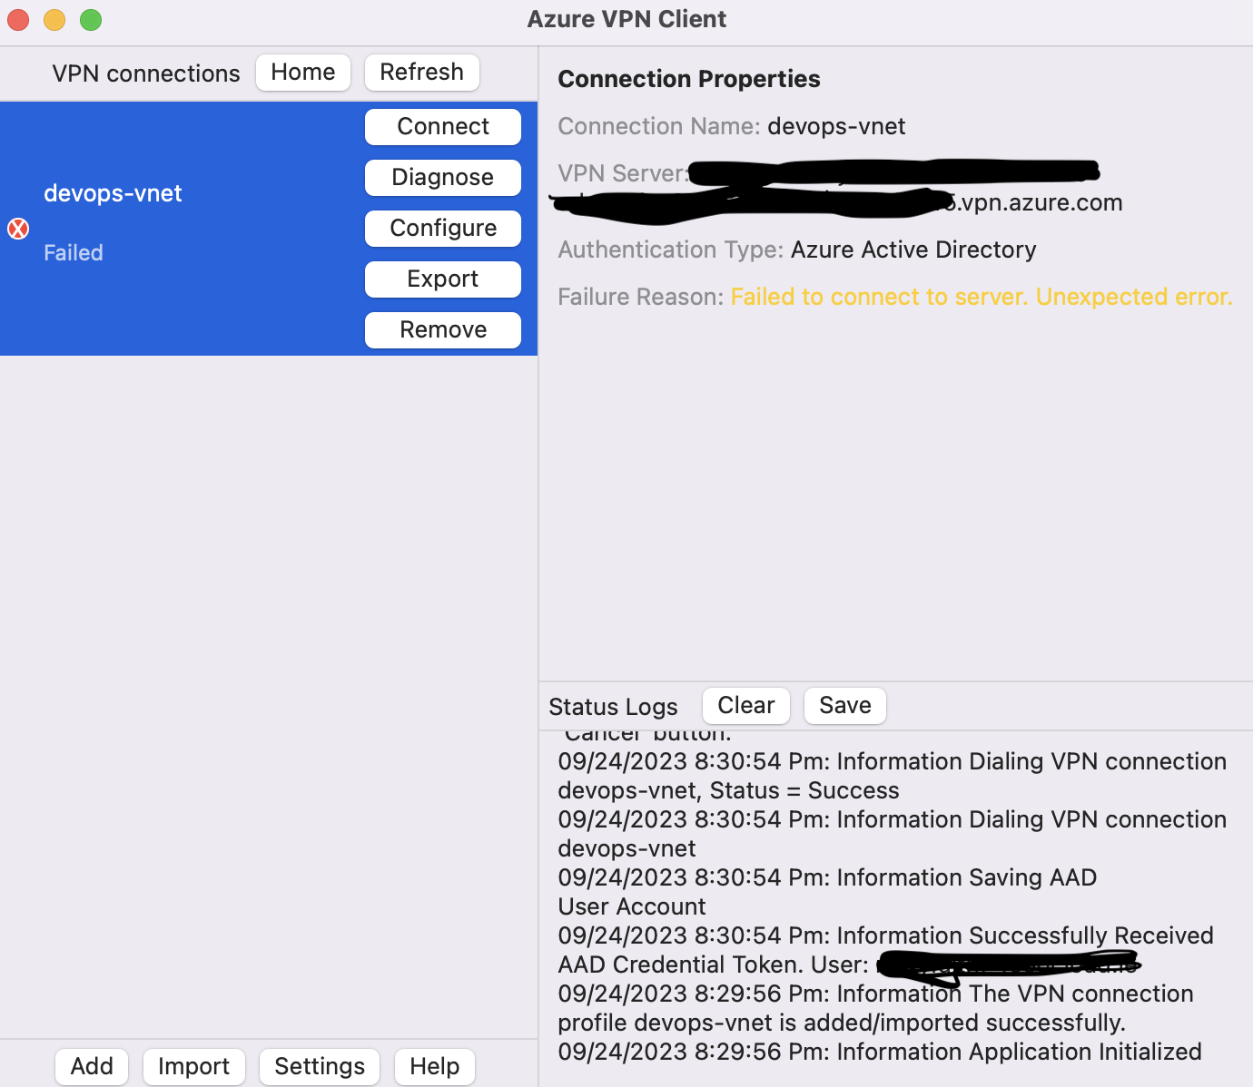The height and width of the screenshot is (1087, 1253).
Task: Click the Status Logs label
Action: point(613,707)
